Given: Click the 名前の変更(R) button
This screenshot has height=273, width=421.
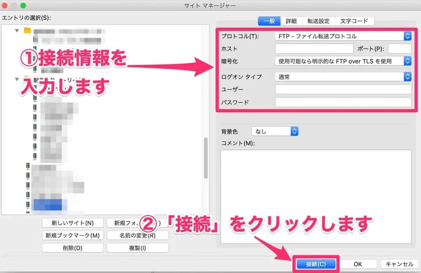Looking at the screenshot, I should (x=137, y=236).
